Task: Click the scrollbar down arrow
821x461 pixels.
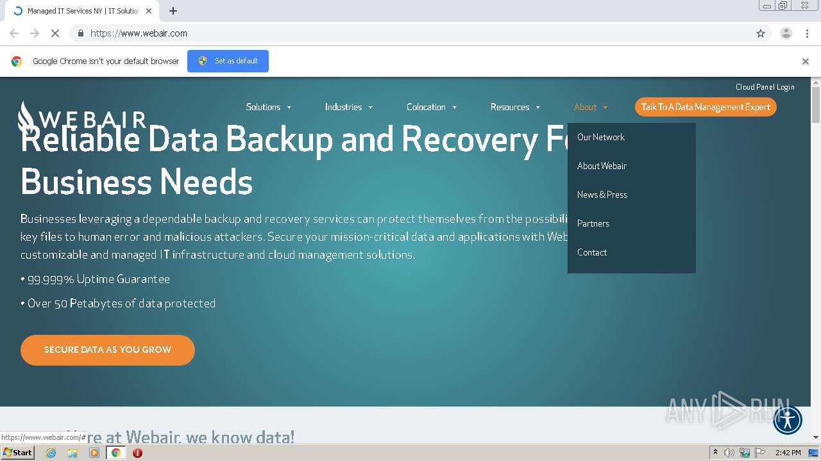Action: [x=816, y=437]
